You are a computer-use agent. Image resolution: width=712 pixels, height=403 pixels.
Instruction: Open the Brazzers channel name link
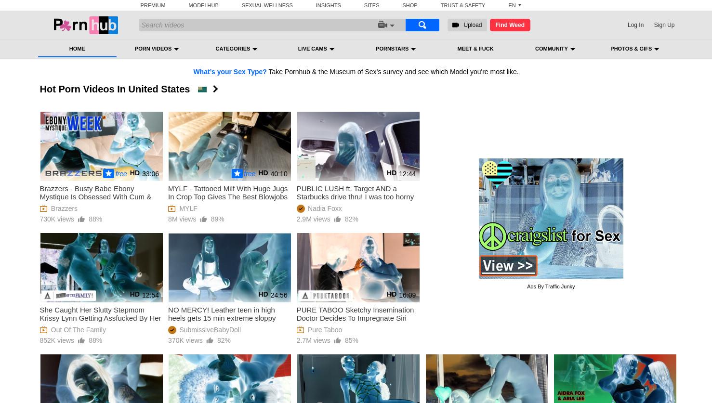pos(64,208)
